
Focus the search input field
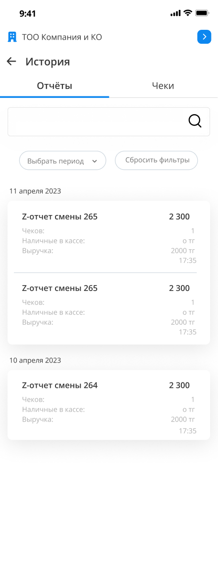pyautogui.click(x=109, y=122)
